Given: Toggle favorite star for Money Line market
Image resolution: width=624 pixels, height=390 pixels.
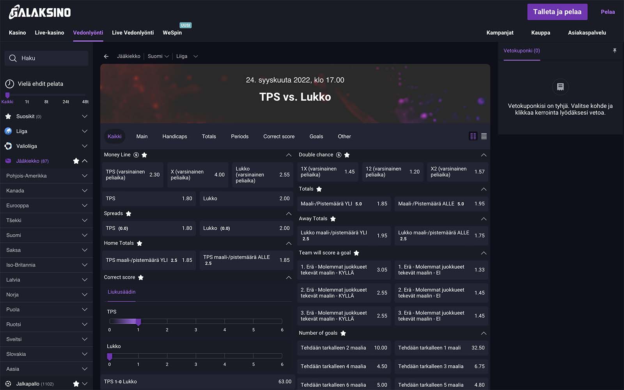Looking at the screenshot, I should (144, 155).
